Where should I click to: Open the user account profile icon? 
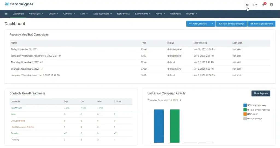(x=272, y=4)
